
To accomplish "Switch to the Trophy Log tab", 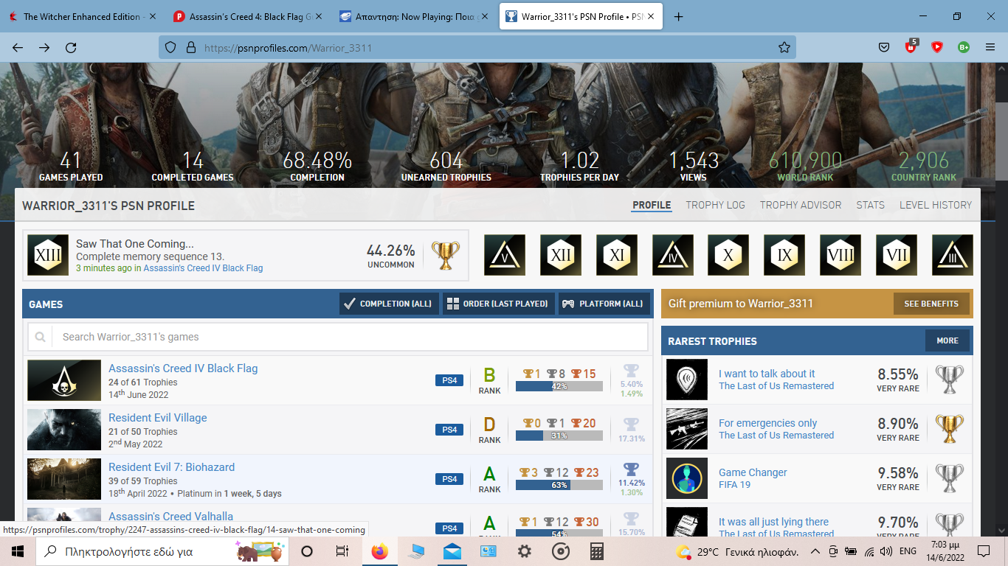I will (x=715, y=205).
